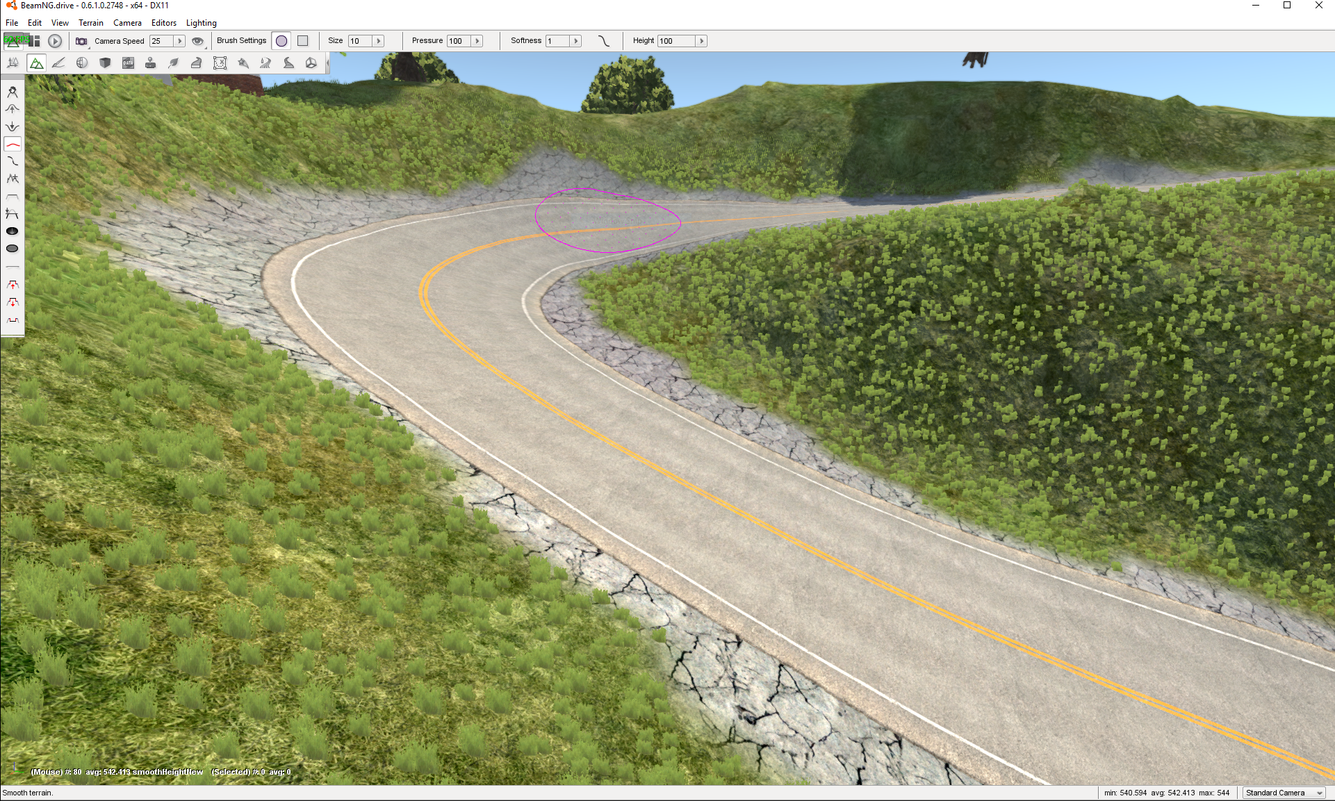Select the Grab Terrain hand tool
The image size is (1335, 801).
[x=13, y=92]
